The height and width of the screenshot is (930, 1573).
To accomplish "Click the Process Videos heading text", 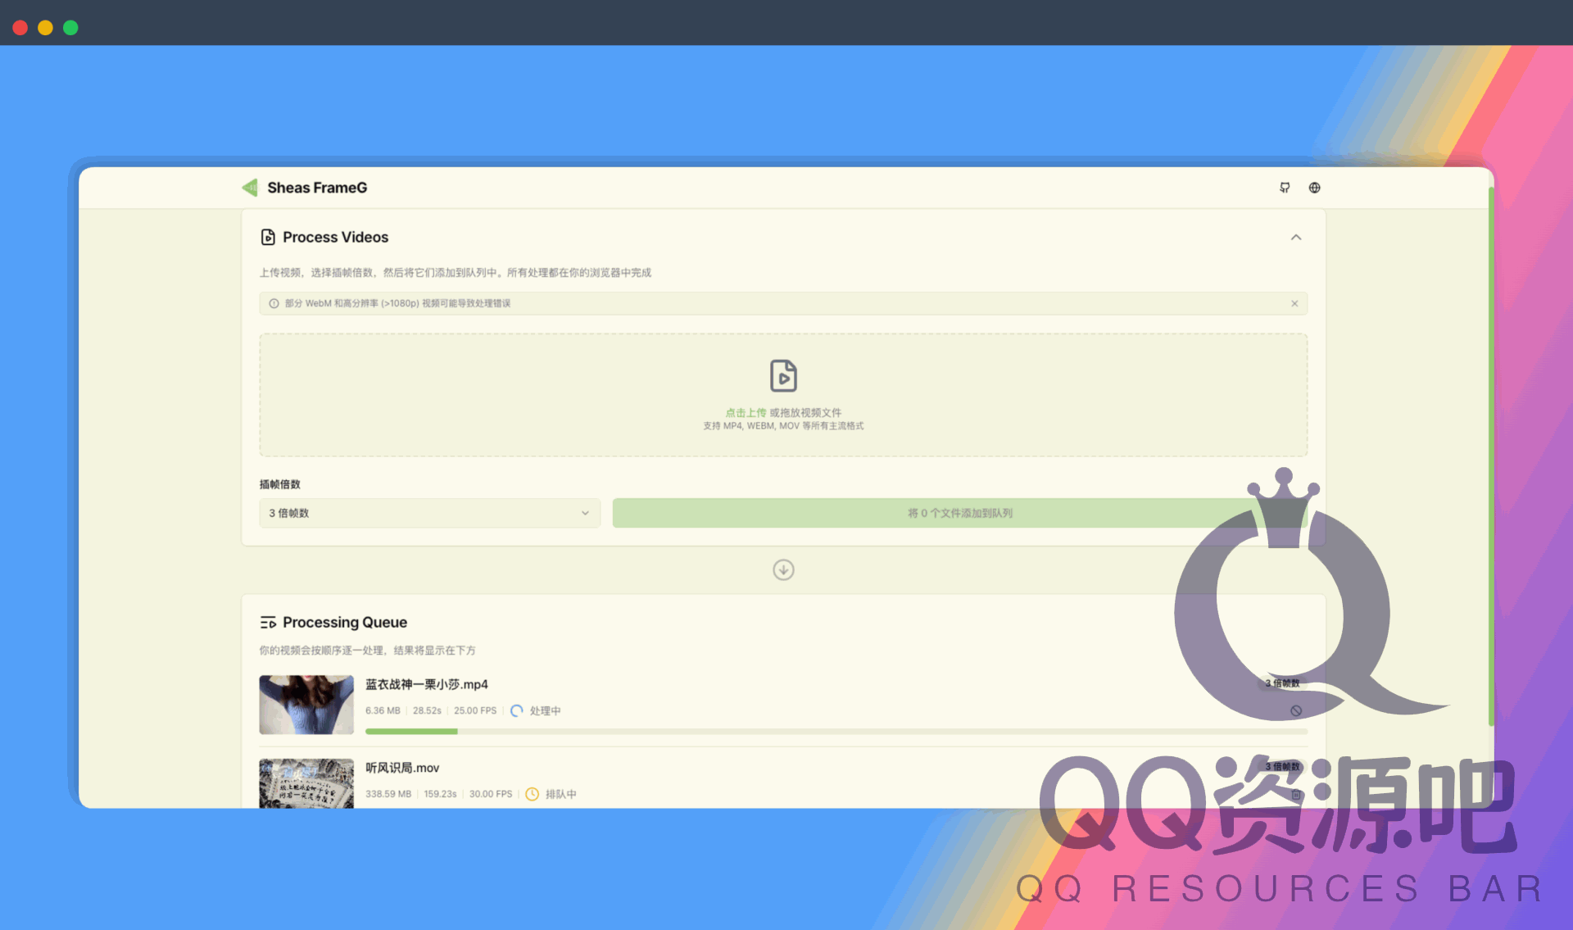I will click(x=336, y=237).
